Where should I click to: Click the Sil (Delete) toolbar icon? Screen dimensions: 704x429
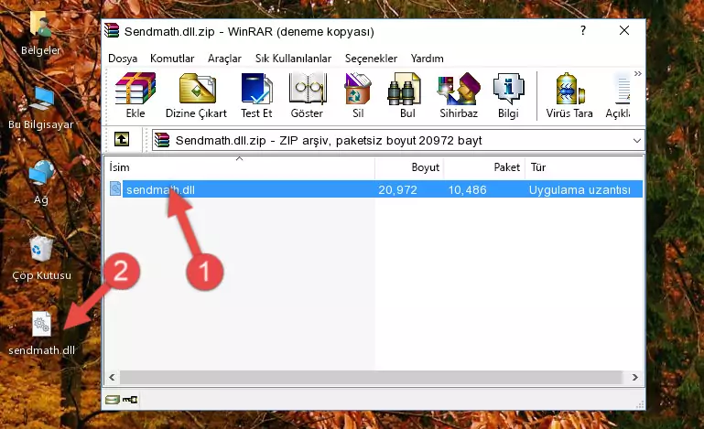358,95
